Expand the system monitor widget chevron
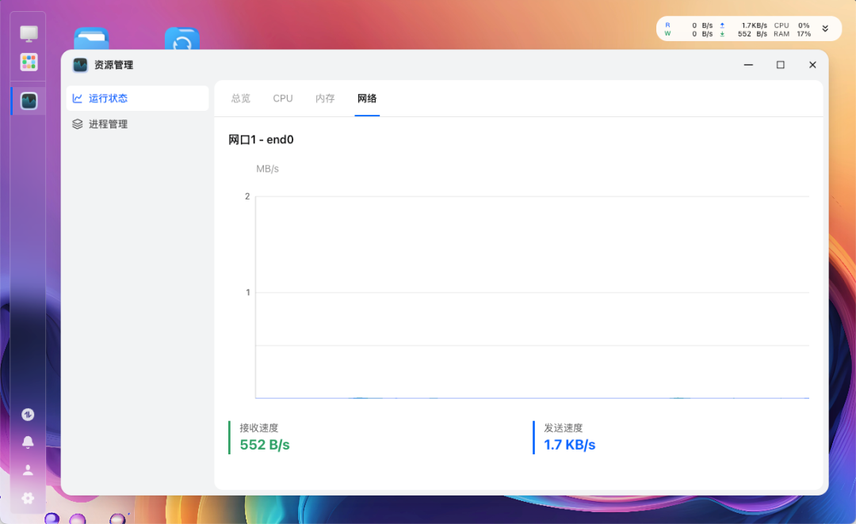 827,28
